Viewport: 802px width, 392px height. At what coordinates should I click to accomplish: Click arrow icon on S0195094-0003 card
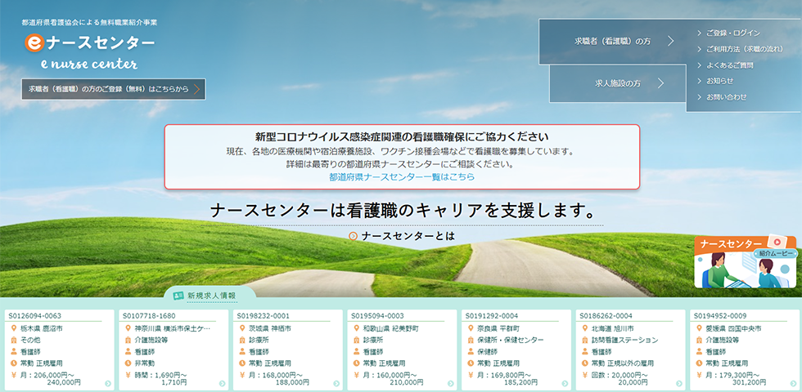pos(451,384)
